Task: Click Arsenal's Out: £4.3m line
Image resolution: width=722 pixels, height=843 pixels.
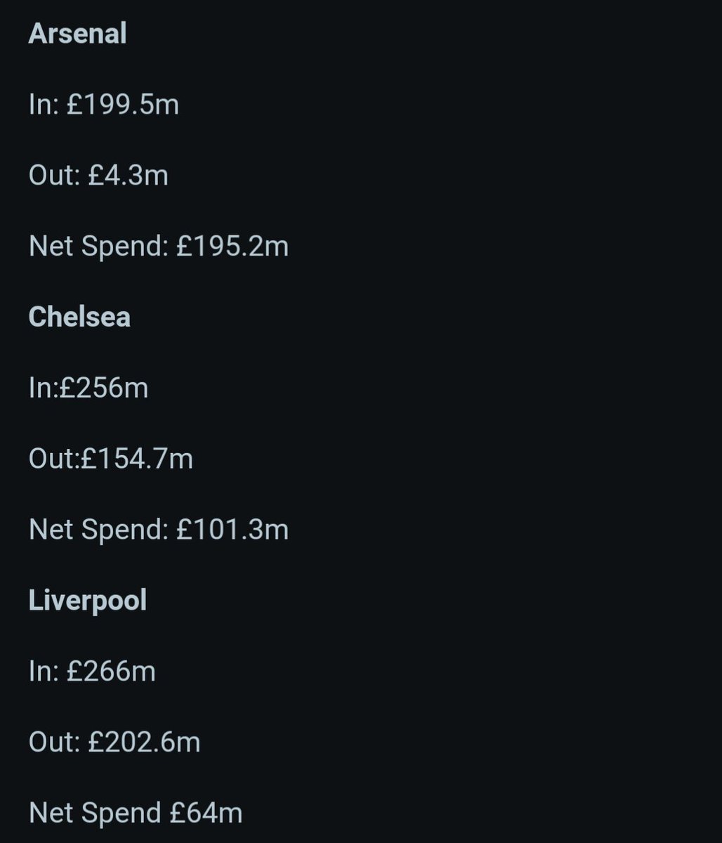Action: pos(98,175)
